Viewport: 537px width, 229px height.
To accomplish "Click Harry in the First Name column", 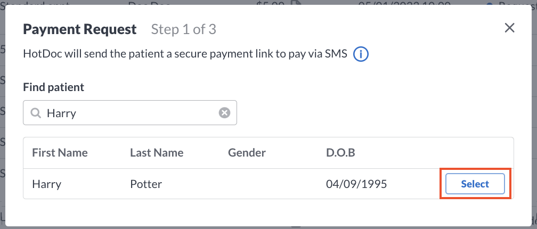I will [x=46, y=184].
